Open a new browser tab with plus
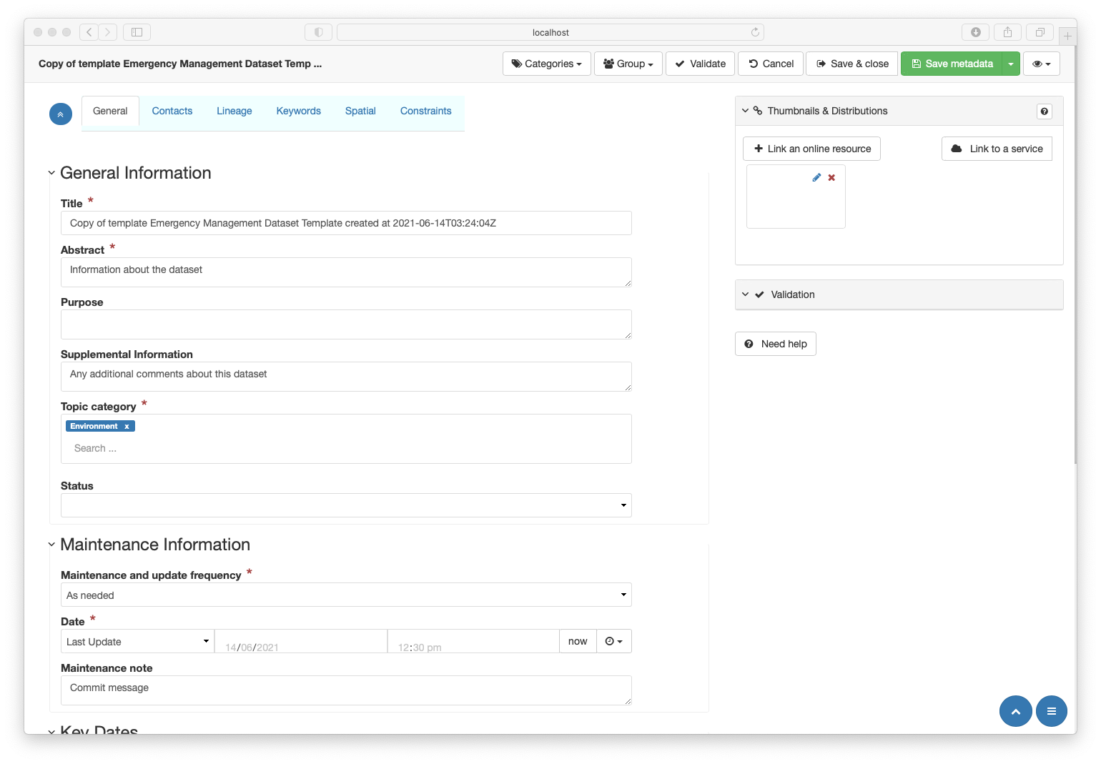The width and height of the screenshot is (1101, 764). pyautogui.click(x=1067, y=36)
